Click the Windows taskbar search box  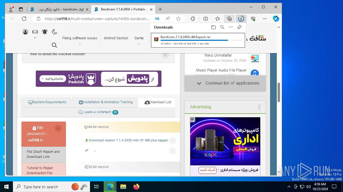point(51,187)
